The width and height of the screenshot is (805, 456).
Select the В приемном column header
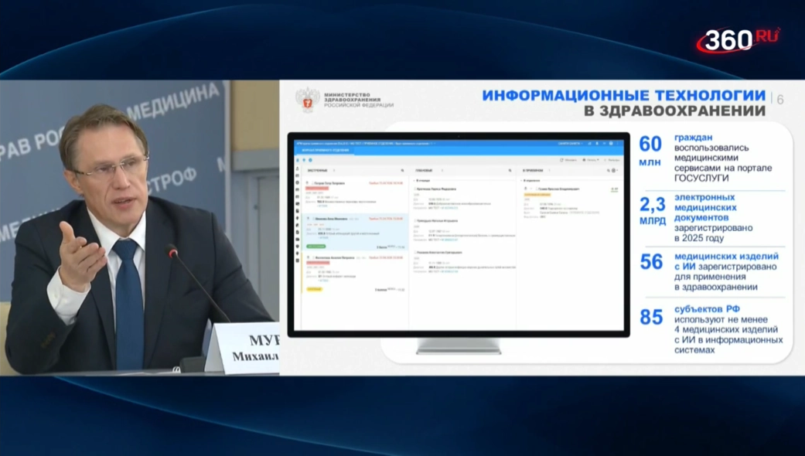tap(533, 170)
